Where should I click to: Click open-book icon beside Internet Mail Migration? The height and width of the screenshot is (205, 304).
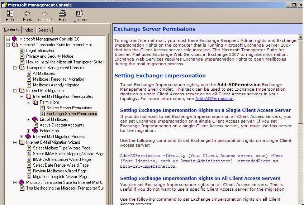coord(22,90)
